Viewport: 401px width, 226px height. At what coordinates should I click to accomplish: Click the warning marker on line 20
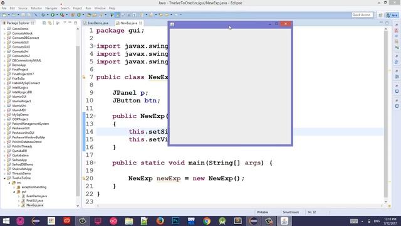[x=84, y=178]
